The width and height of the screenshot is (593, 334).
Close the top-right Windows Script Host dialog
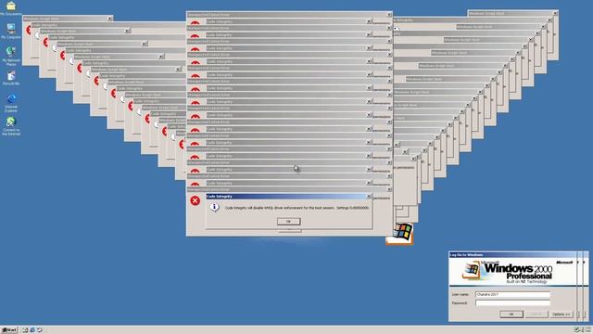coord(555,13)
